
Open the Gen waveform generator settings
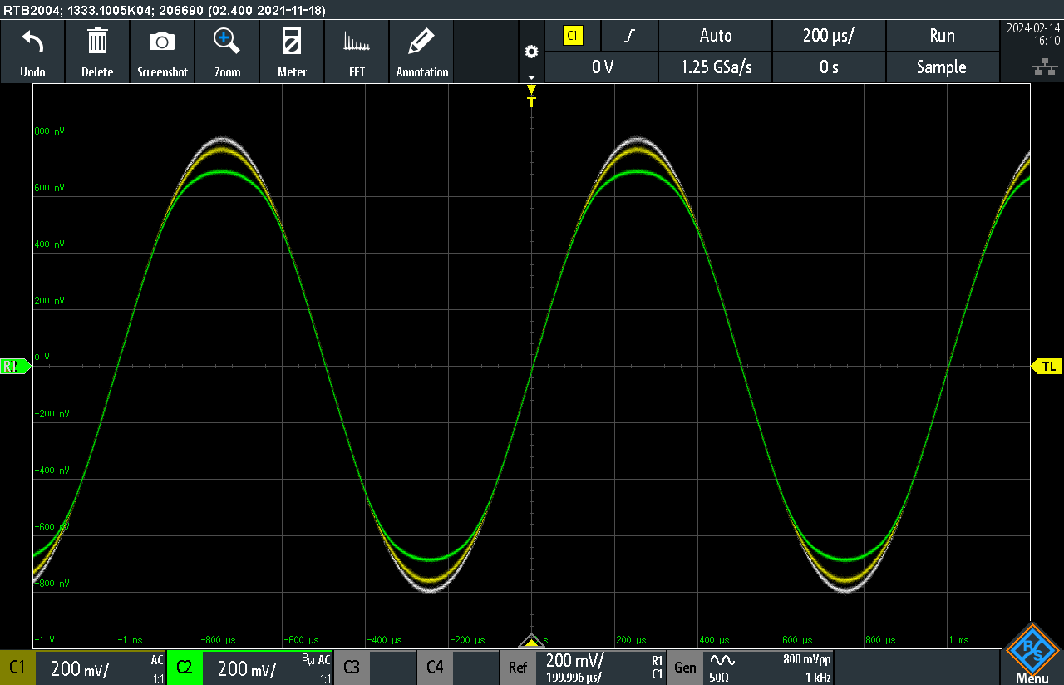(x=686, y=668)
